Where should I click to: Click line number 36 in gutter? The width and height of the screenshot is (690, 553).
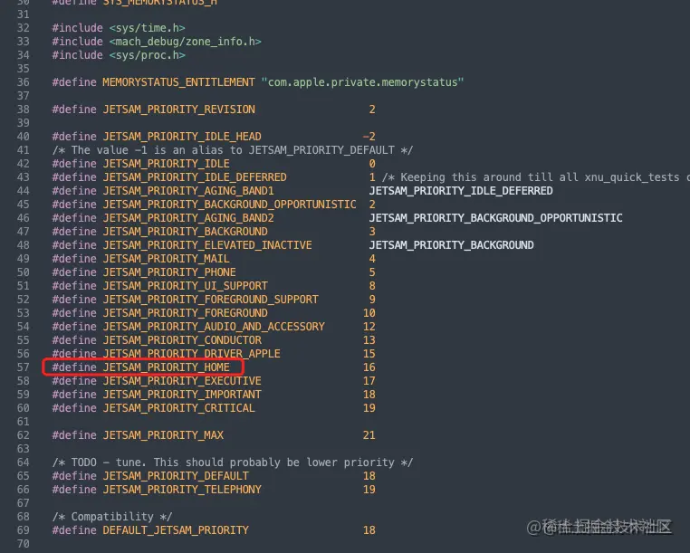point(24,82)
